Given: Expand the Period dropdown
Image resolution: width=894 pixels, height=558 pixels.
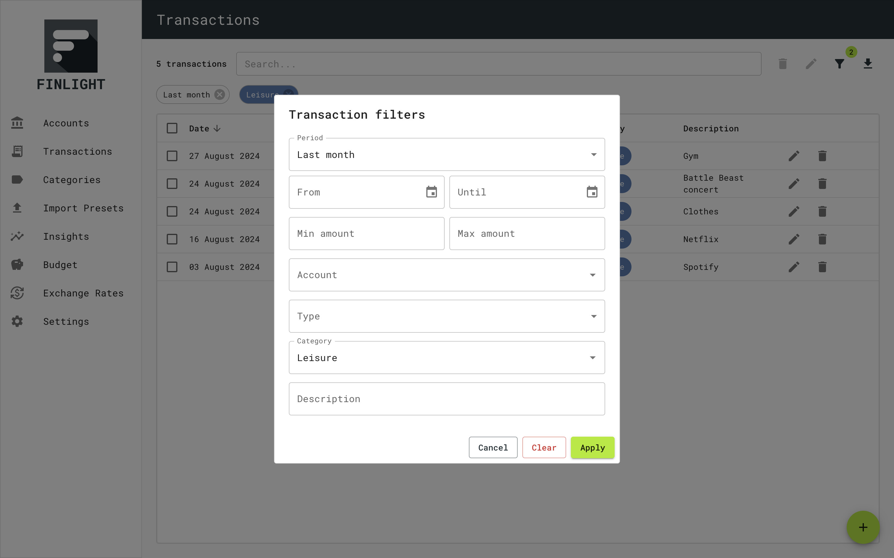Looking at the screenshot, I should point(446,155).
